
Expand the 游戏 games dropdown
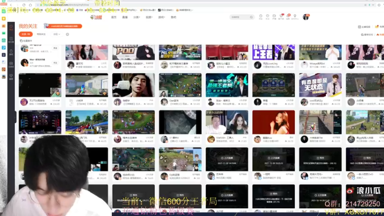161,17
